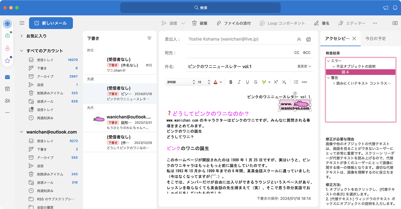Apply the red font color

pyautogui.click(x=215, y=82)
